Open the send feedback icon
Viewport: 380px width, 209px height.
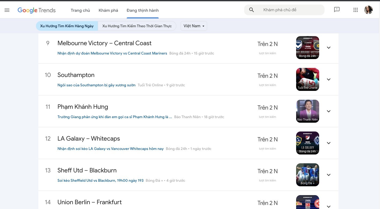337,10
